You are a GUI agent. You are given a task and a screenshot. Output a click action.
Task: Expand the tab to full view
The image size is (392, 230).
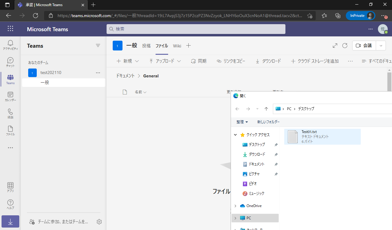tap(335, 46)
